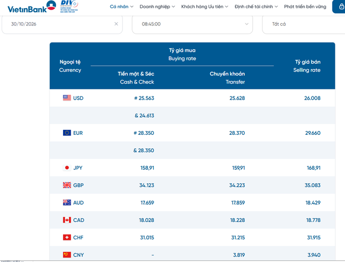Select the AUD currency label
The image size is (345, 262).
(x=78, y=203)
